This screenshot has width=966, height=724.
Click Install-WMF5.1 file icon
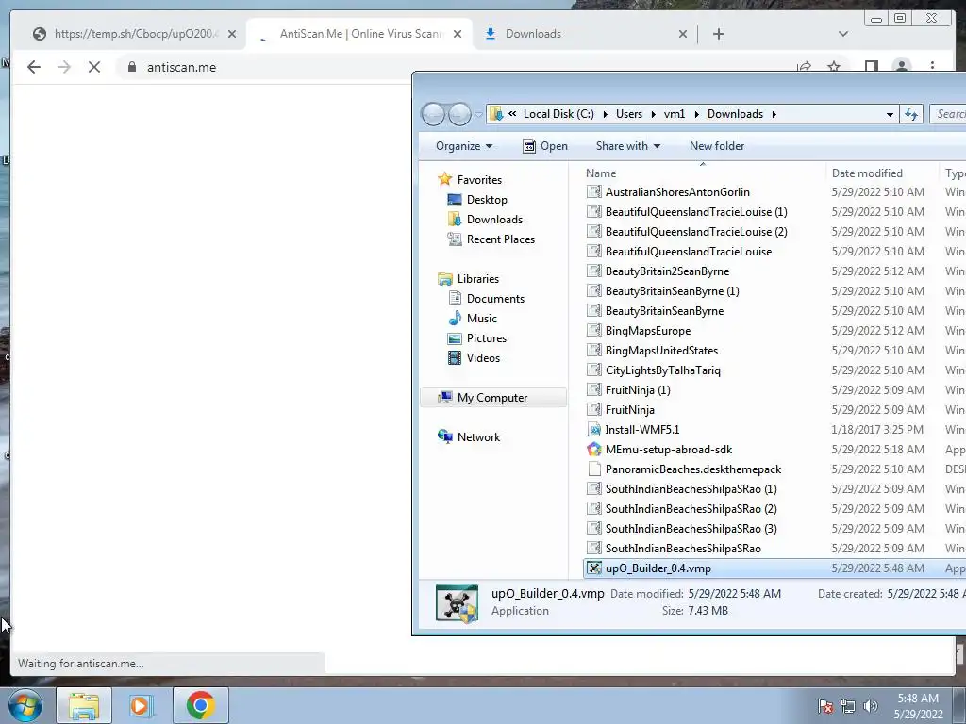594,430
